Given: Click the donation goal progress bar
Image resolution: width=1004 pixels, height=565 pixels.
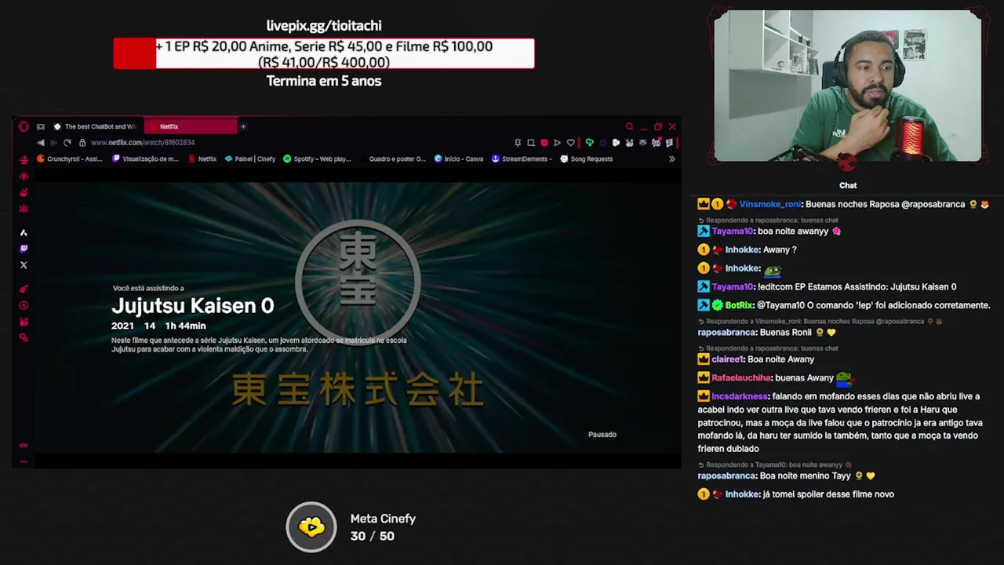Looking at the screenshot, I should [x=324, y=53].
